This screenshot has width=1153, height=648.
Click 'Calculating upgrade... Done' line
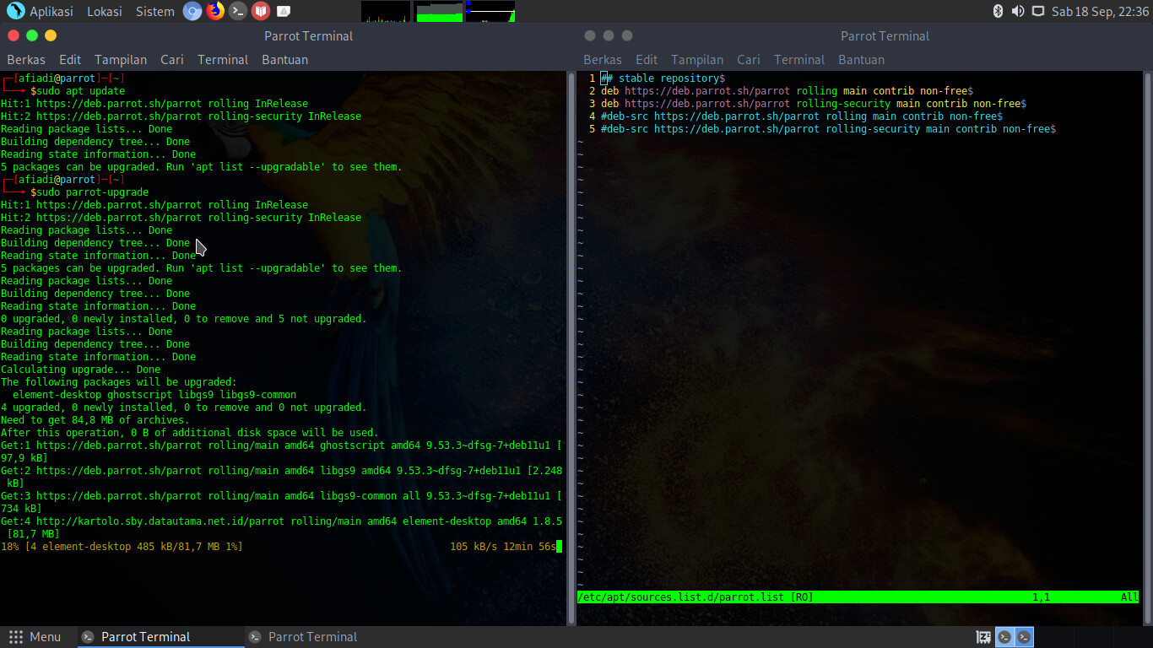(80, 370)
